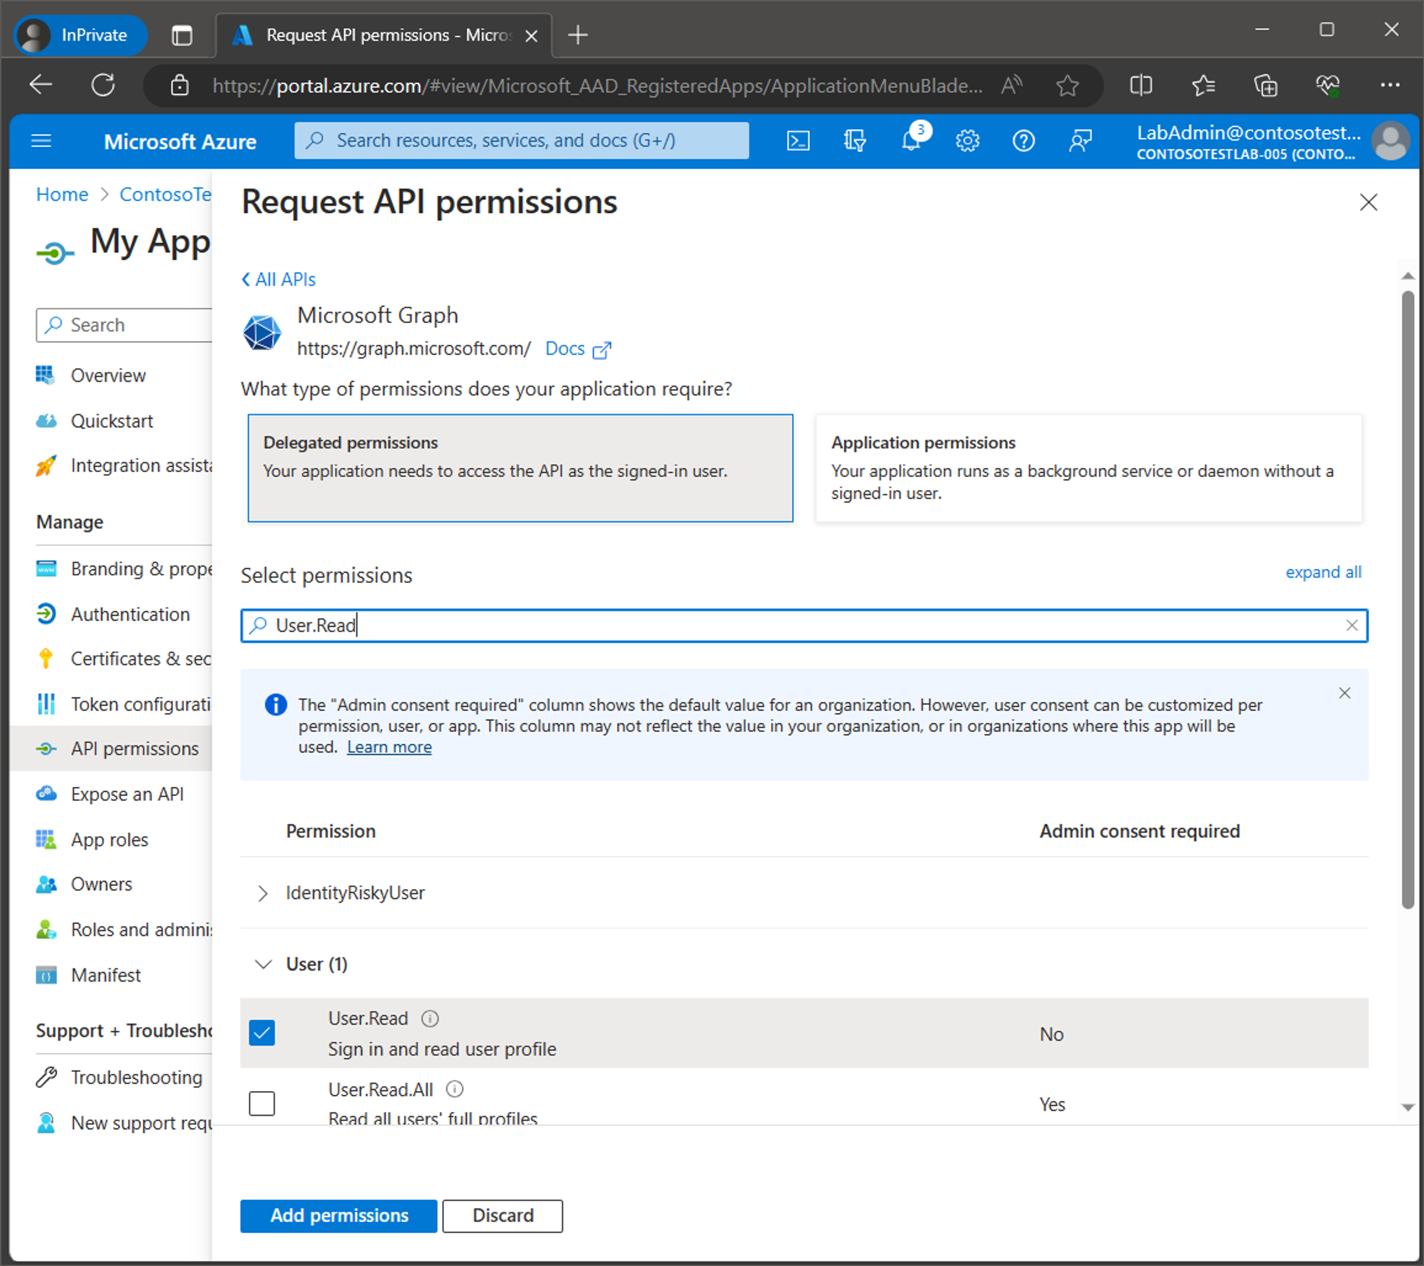Viewport: 1424px width, 1266px height.
Task: Open Quickstart in sidebar
Action: pos(112,421)
